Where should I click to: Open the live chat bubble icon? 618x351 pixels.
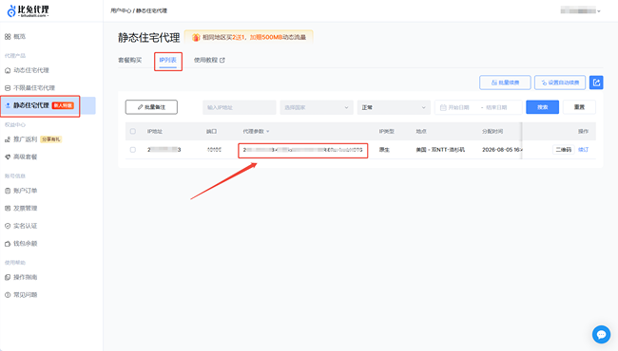(x=601, y=335)
